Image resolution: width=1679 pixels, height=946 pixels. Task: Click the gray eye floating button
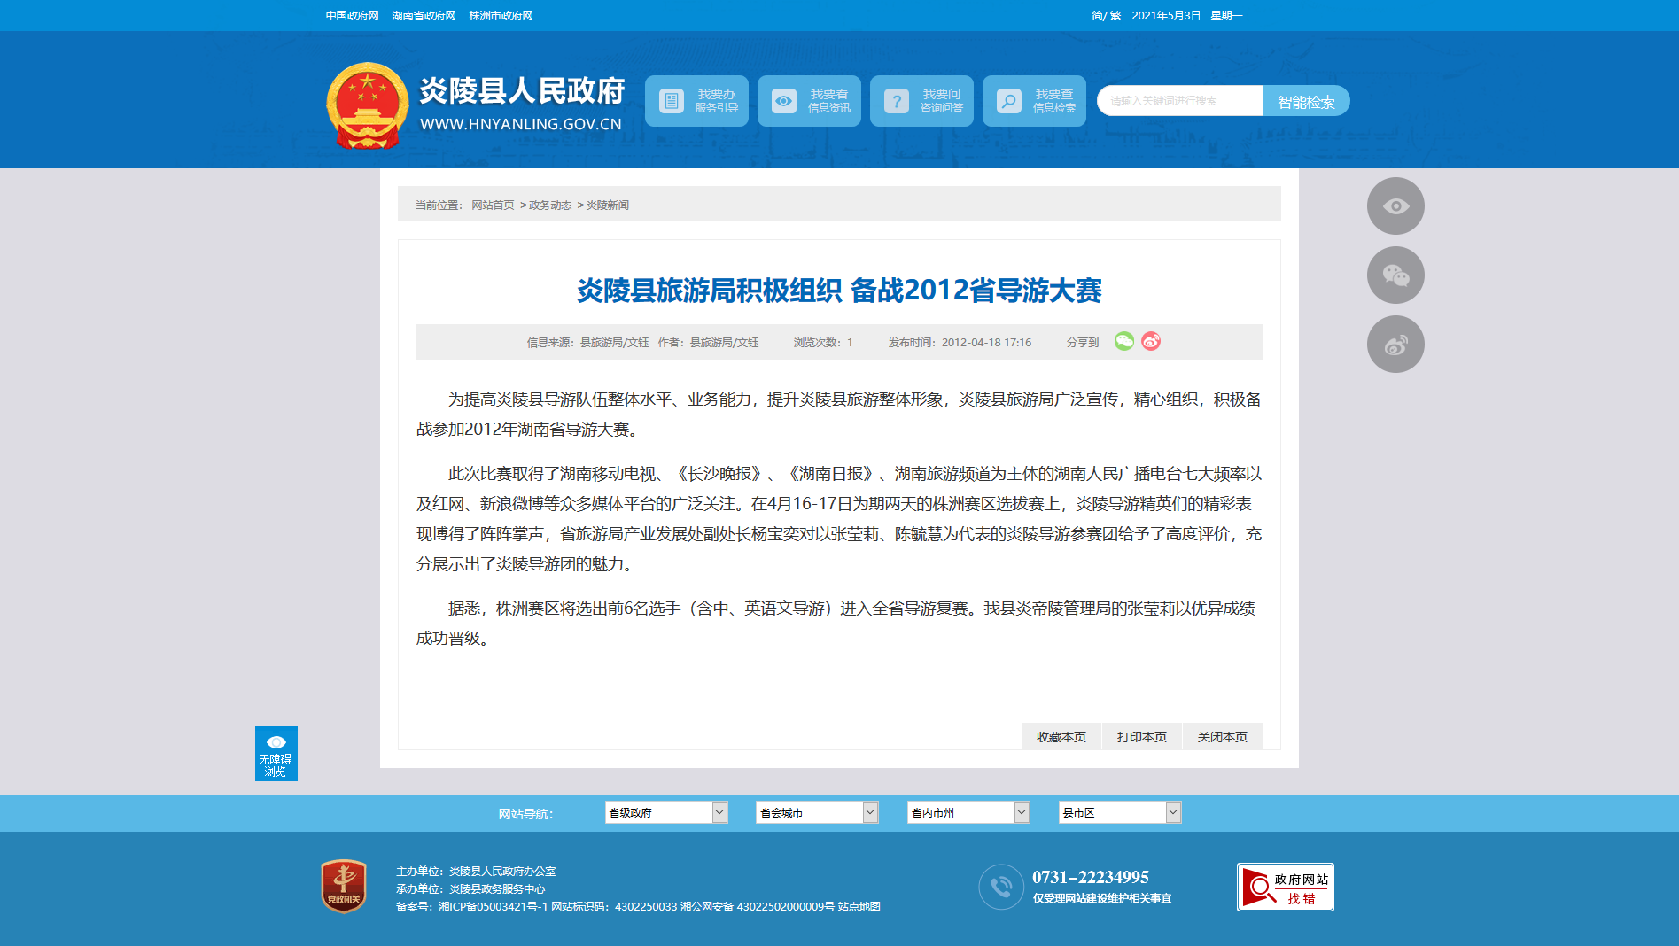pyautogui.click(x=1395, y=206)
